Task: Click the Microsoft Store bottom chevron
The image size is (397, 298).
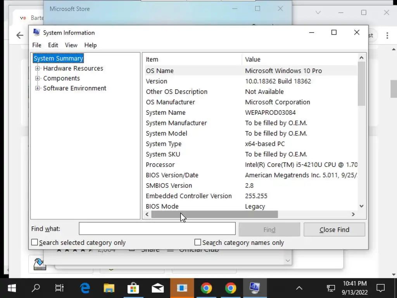Action: point(288,260)
